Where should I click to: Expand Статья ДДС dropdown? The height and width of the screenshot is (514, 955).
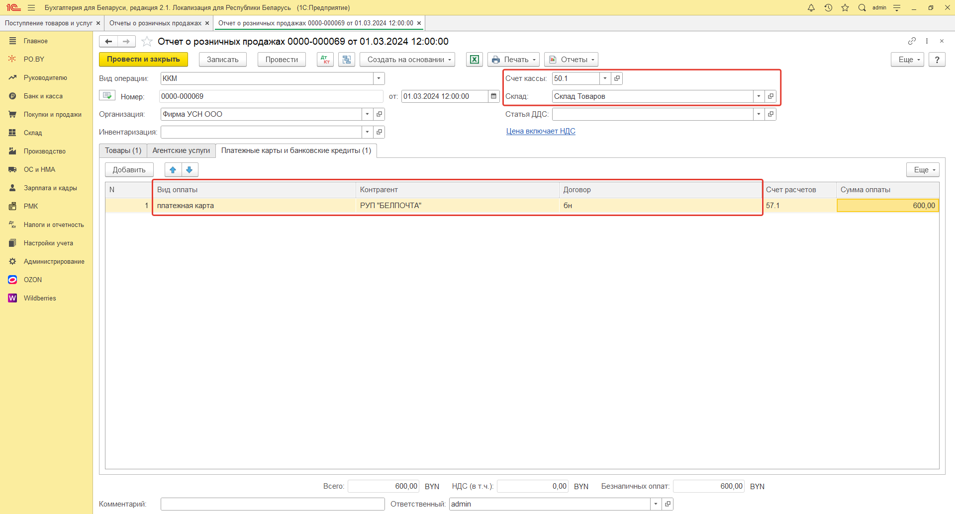tap(759, 114)
